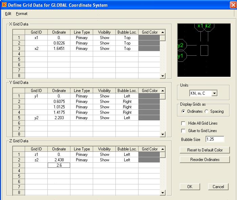
Task: Click Line Type Primary cell for z2
Action: pyautogui.click(x=82, y=160)
